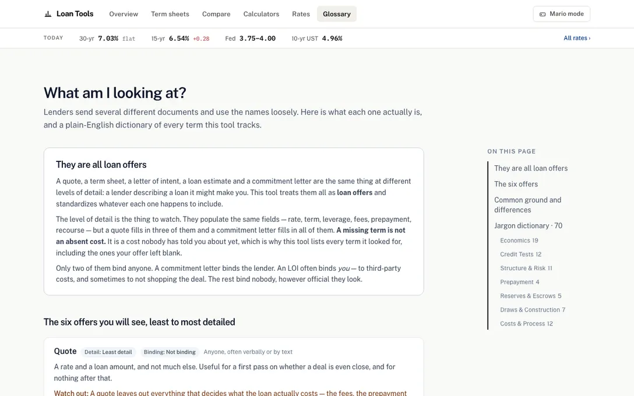Image resolution: width=634 pixels, height=396 pixels.
Task: Click the Loan Tools bar-chart logo icon
Action: (x=48, y=14)
